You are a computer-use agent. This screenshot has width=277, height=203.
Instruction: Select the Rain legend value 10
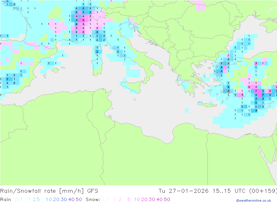(x=49, y=199)
